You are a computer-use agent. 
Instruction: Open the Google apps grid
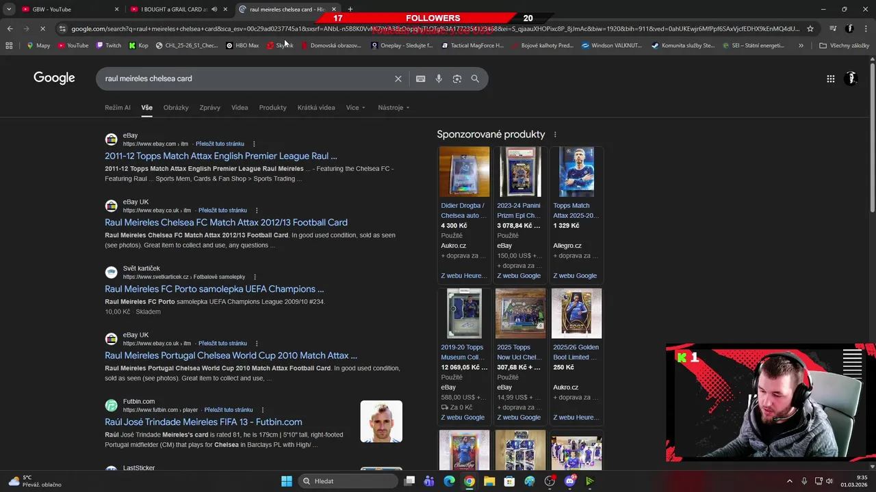(830, 79)
